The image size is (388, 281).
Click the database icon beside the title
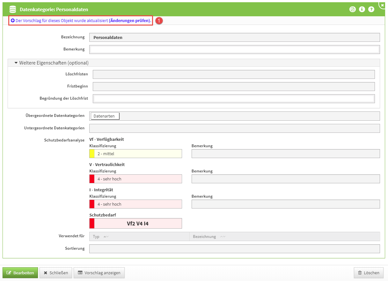point(12,10)
